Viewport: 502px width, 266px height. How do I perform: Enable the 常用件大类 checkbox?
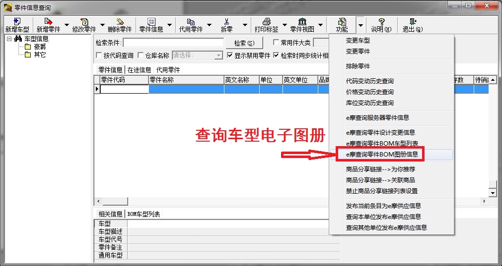(276, 43)
